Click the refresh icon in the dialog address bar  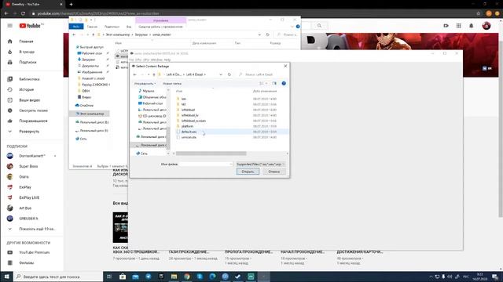click(x=229, y=74)
